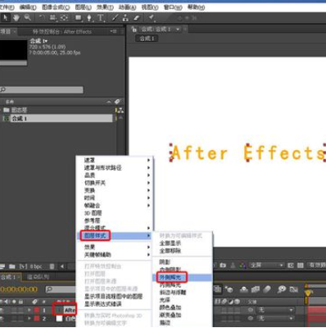Select the Unified Camera tool

point(53,18)
